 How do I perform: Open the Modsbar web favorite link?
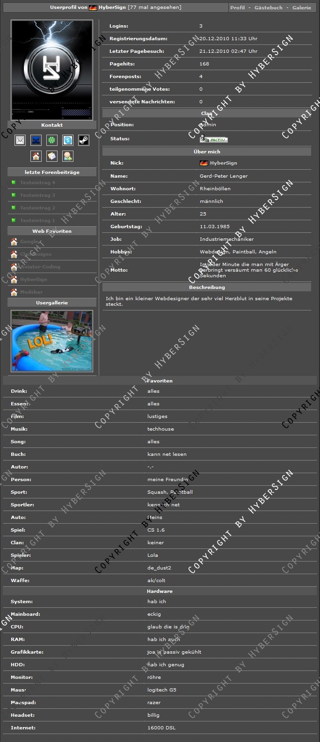pos(31,292)
